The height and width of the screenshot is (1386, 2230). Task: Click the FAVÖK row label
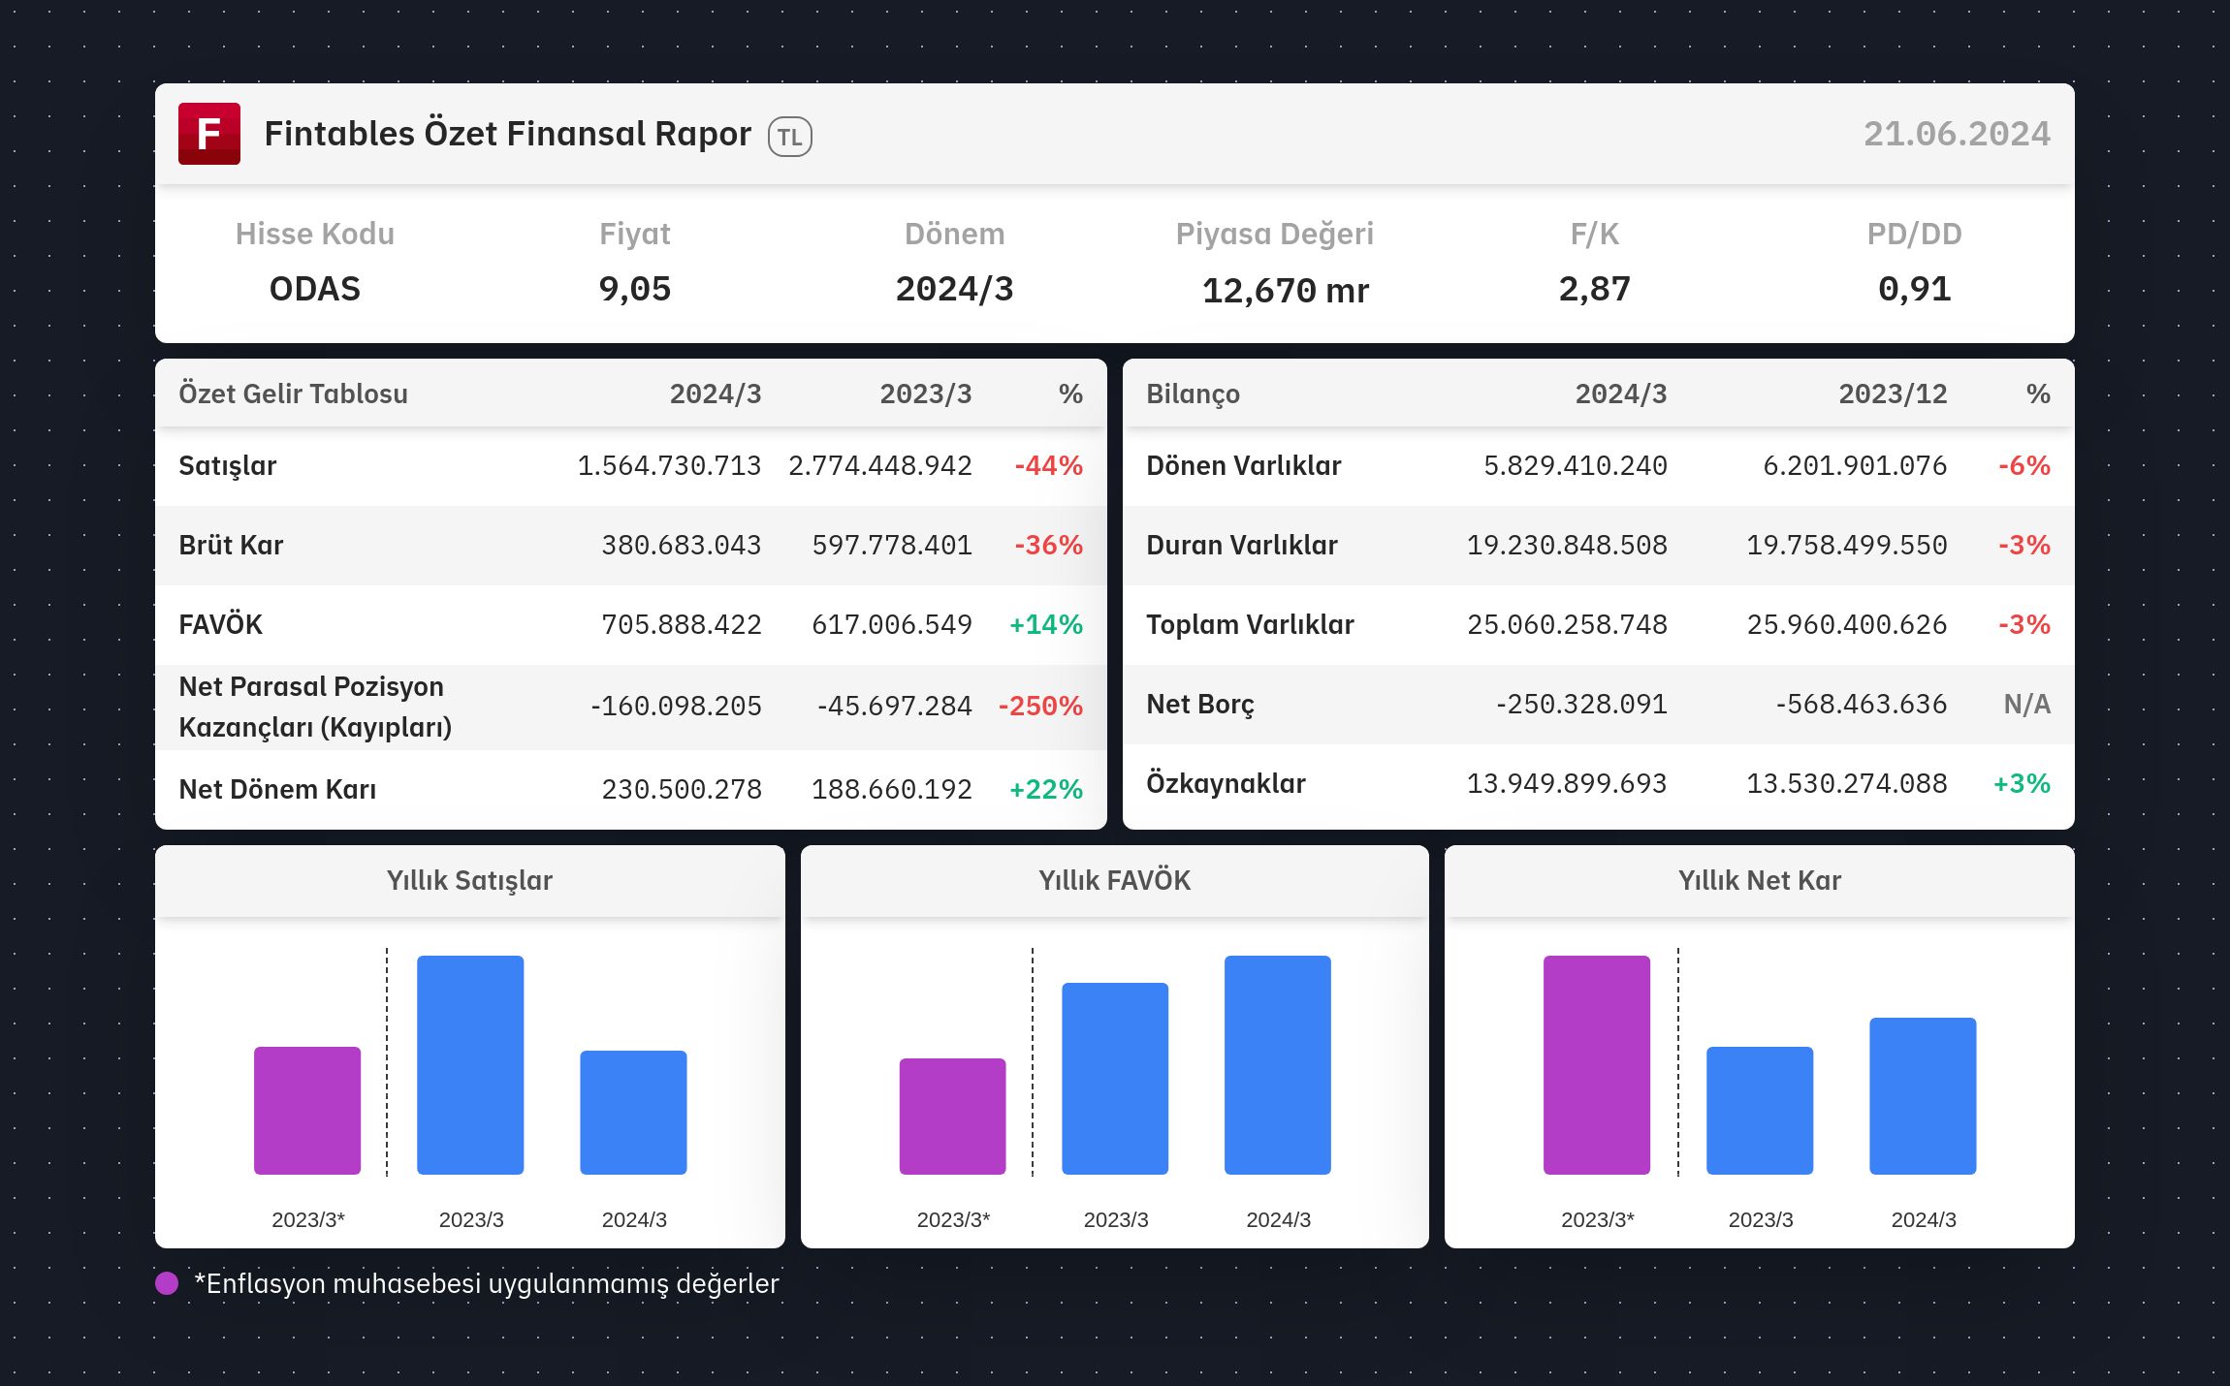point(221,624)
